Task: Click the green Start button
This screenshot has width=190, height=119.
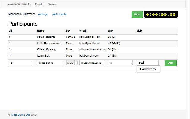Action: coord(137,15)
